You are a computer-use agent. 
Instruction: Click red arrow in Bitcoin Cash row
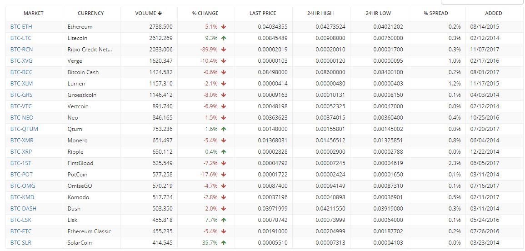pyautogui.click(x=224, y=72)
